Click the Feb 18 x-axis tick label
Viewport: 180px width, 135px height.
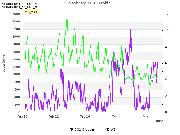pos(22,116)
